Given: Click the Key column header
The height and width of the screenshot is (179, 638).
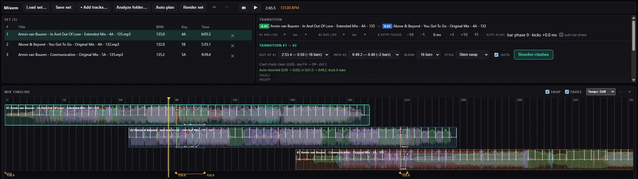Looking at the screenshot, I should [184, 27].
